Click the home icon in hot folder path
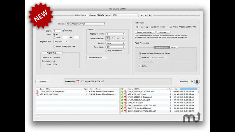This screenshot has width=235, height=132. [x=137, y=27]
